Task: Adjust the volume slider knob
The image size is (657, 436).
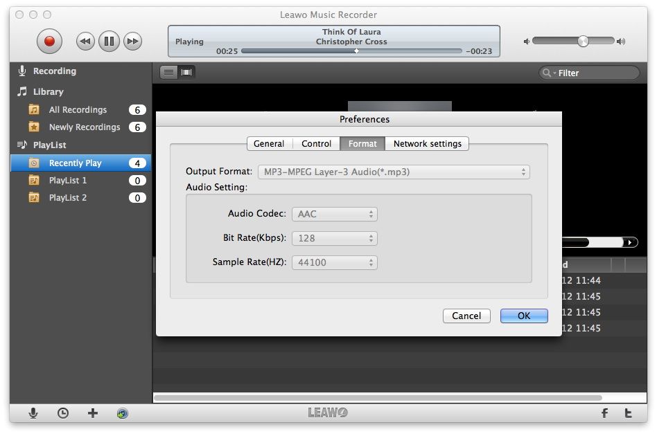Action: pyautogui.click(x=583, y=41)
